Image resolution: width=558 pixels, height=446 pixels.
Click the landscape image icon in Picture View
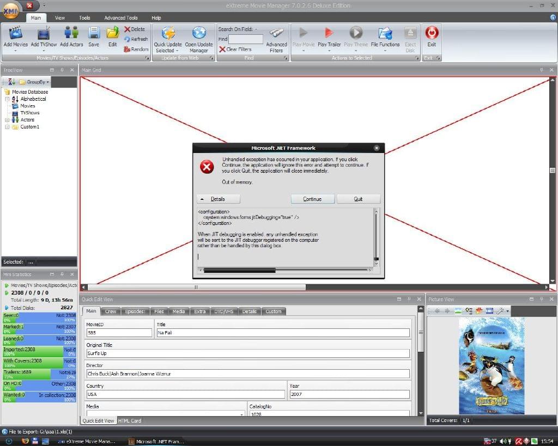[x=458, y=311]
